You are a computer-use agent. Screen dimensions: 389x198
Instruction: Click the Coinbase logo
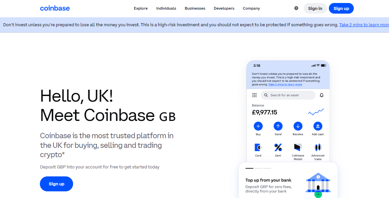click(55, 8)
